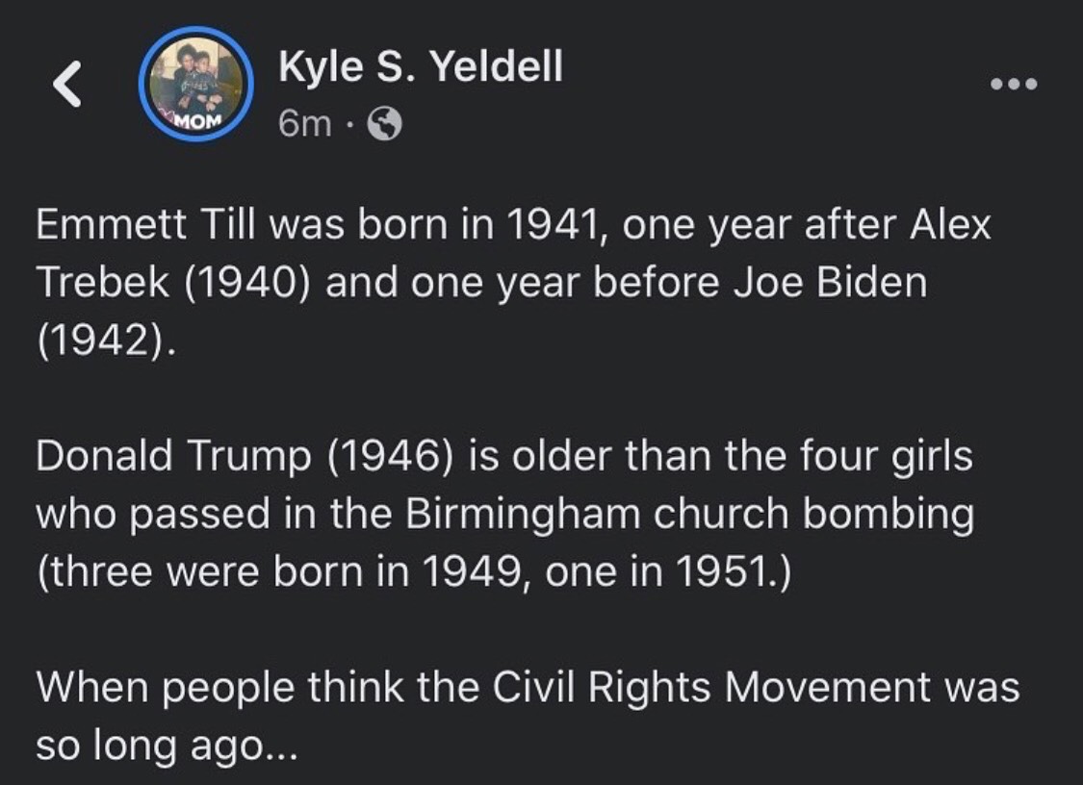Click the 6m post timestamp

click(x=304, y=124)
